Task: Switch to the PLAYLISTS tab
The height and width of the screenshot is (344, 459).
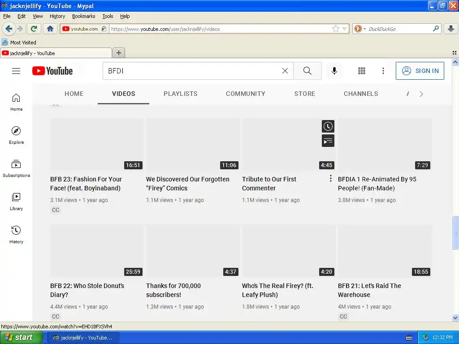Action: click(180, 94)
